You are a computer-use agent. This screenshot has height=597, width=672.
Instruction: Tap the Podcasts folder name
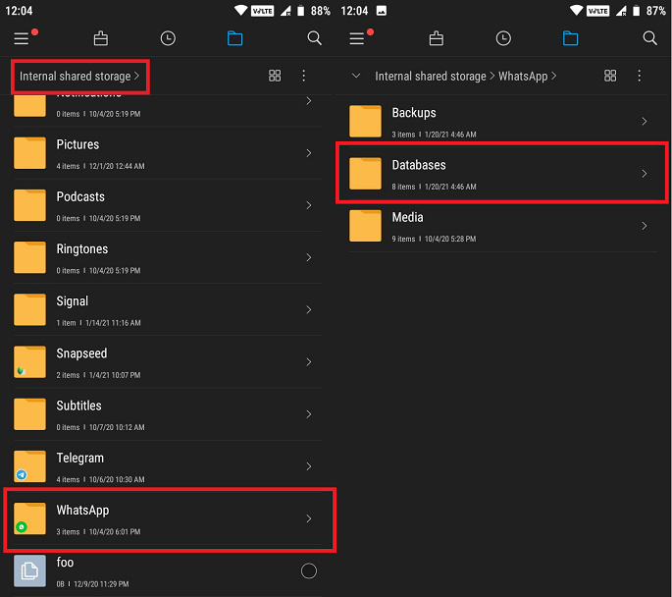tap(80, 196)
